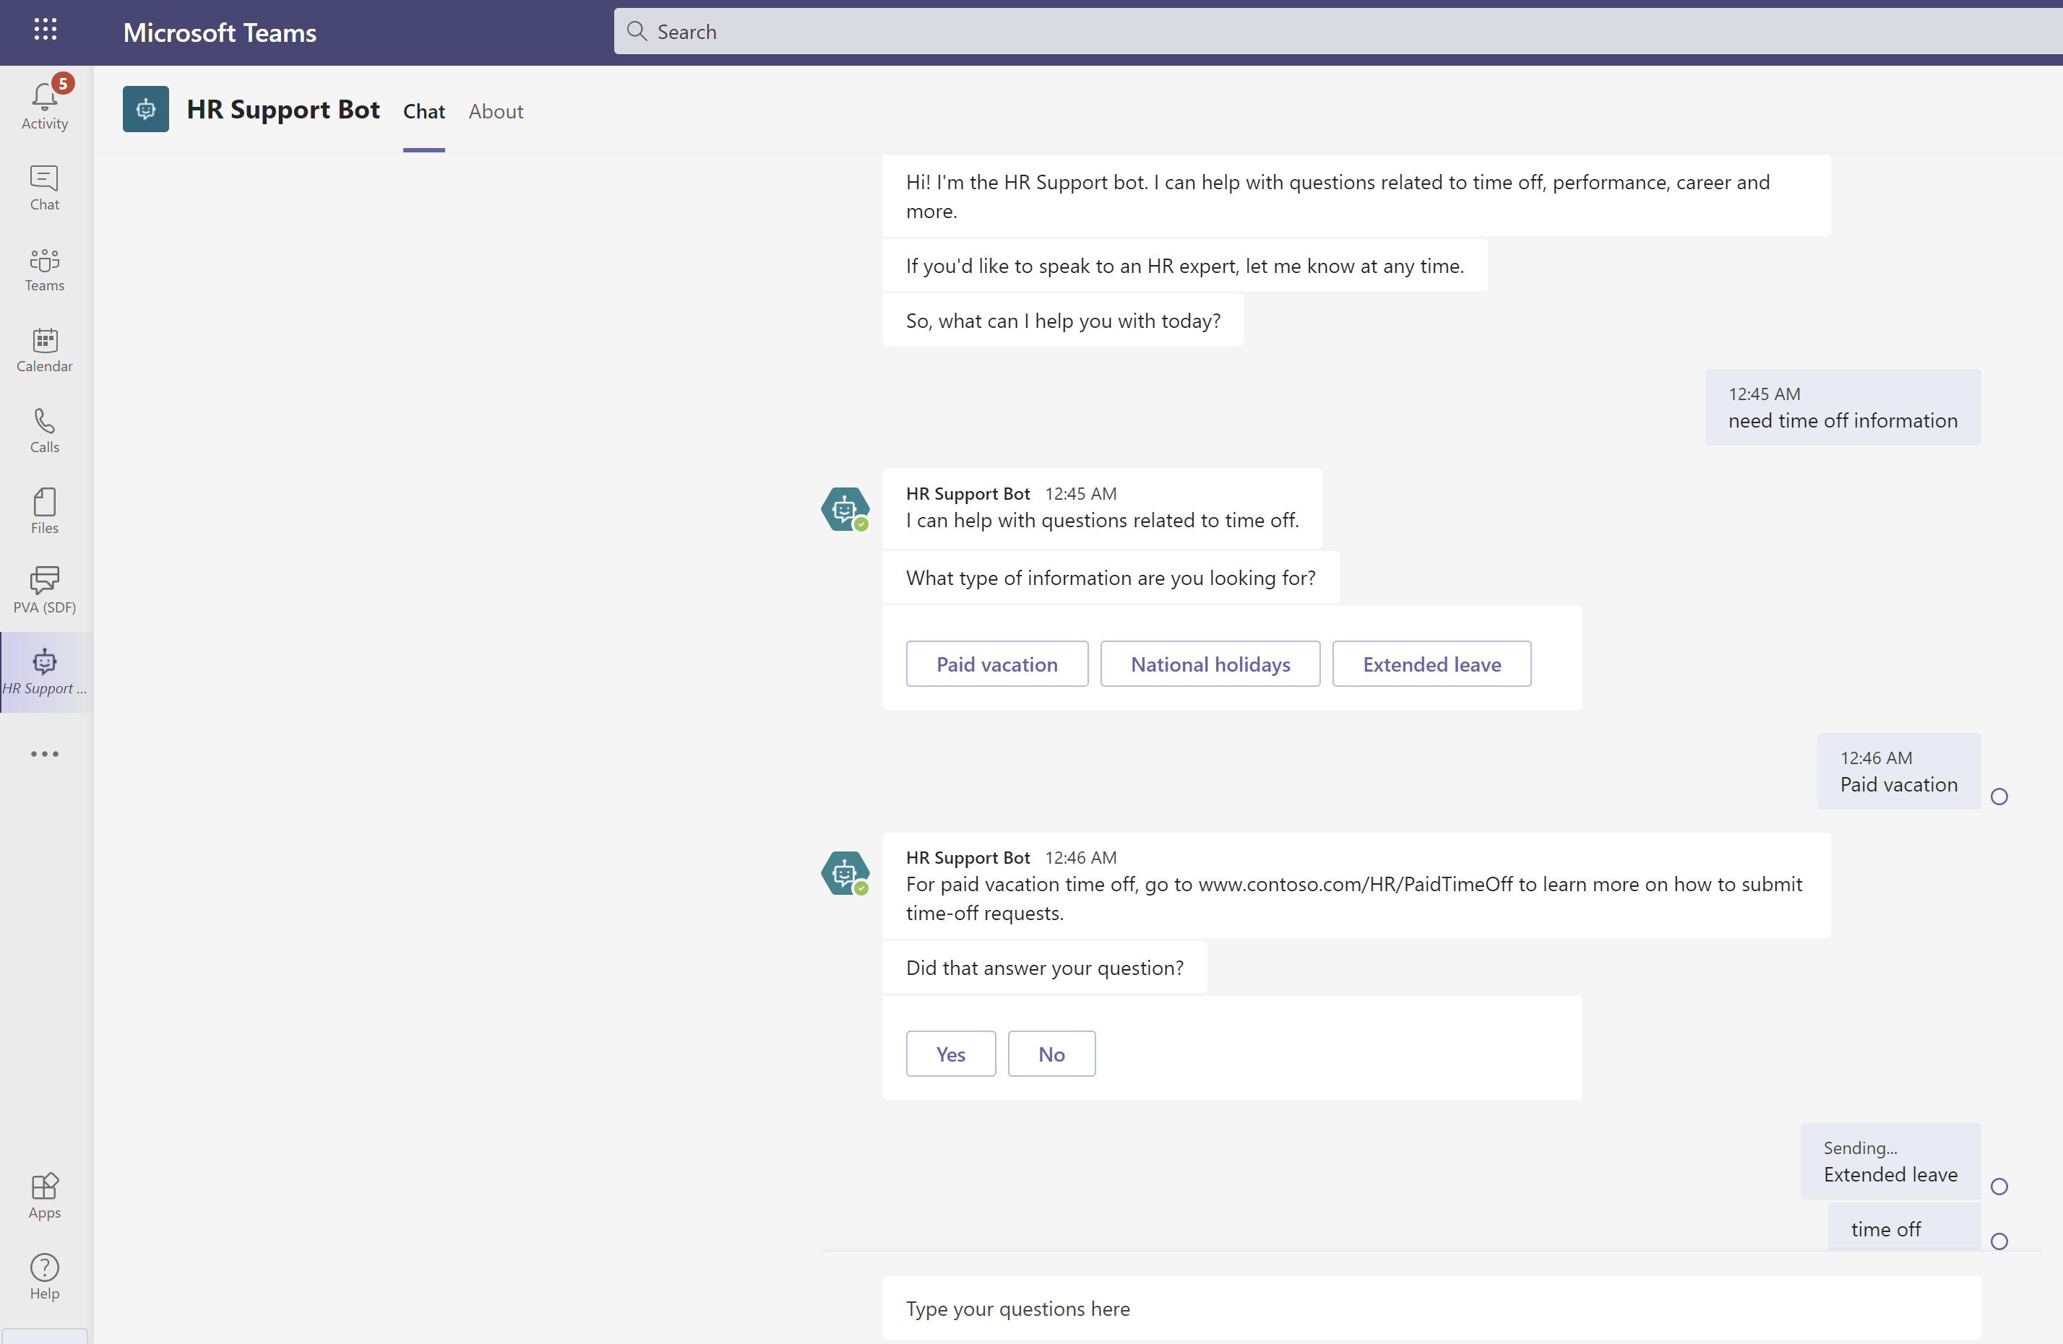This screenshot has width=2063, height=1344.
Task: Open the Apps panel
Action: click(x=44, y=1196)
